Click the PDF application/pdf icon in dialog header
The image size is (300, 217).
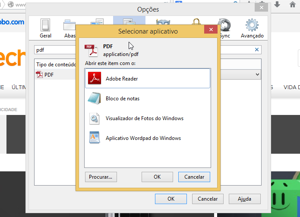coord(91,50)
